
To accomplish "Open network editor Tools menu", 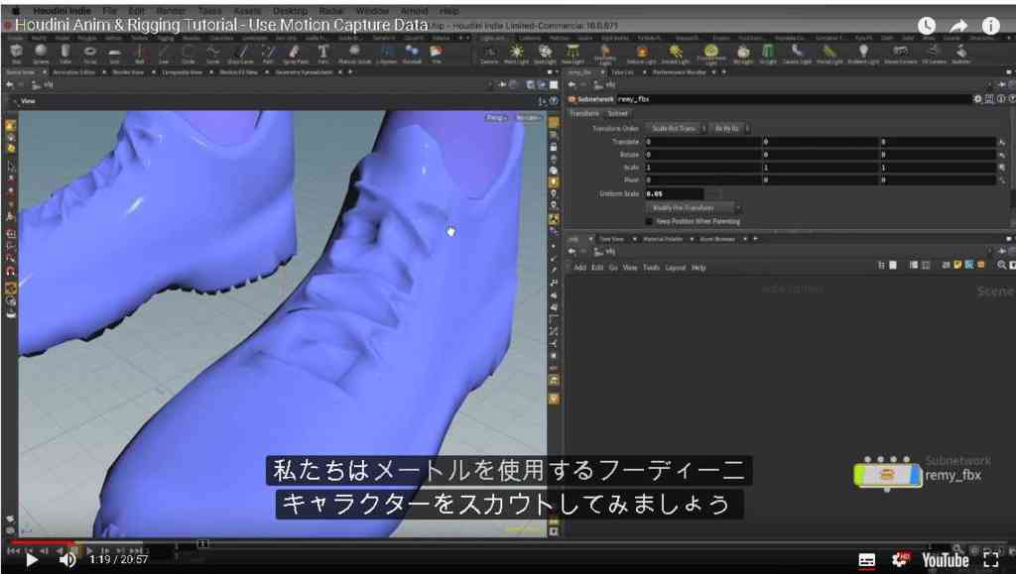I will click(651, 268).
